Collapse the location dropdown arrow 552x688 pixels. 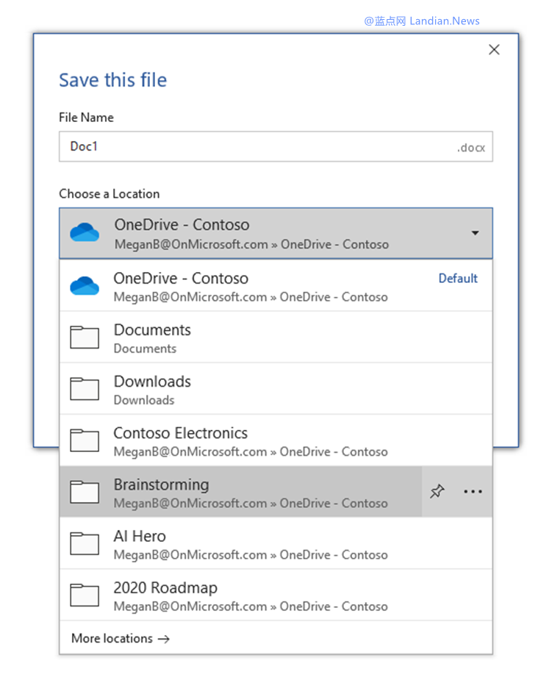tap(475, 233)
